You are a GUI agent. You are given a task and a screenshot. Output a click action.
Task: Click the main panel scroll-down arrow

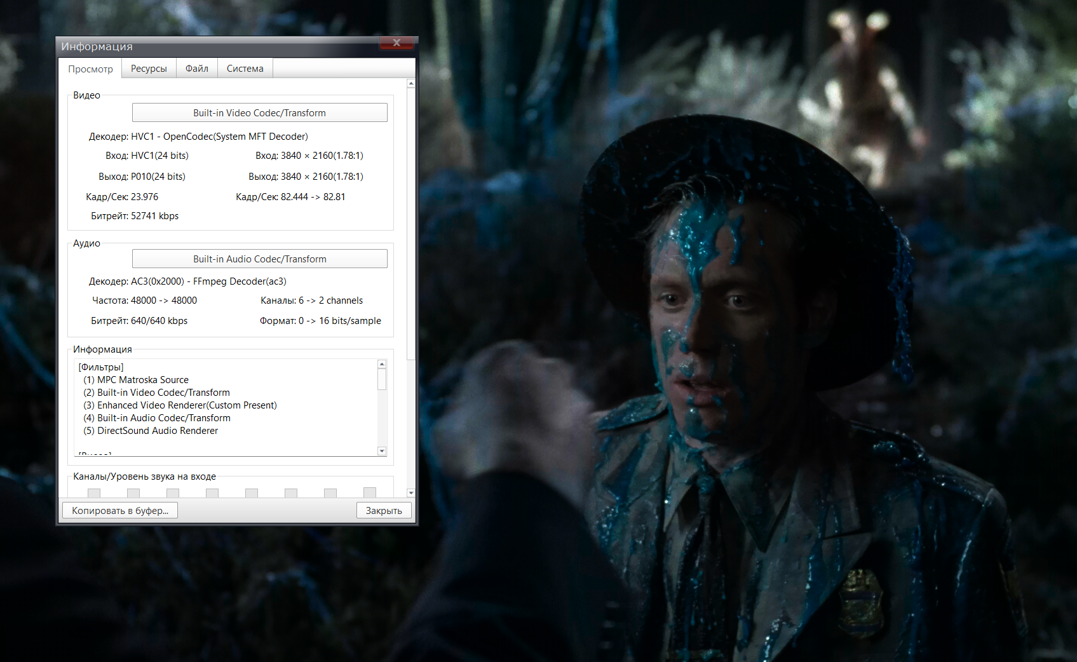[411, 492]
